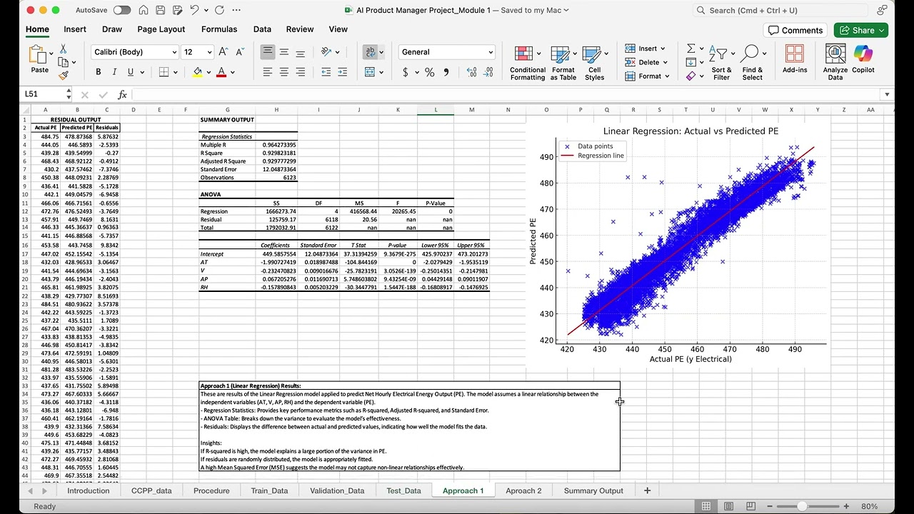Toggle middle vertical alignment
The width and height of the screenshot is (914, 514).
(283, 52)
